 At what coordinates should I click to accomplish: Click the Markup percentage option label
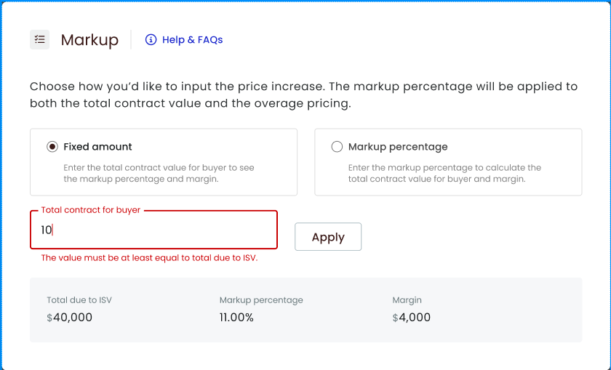click(x=398, y=147)
